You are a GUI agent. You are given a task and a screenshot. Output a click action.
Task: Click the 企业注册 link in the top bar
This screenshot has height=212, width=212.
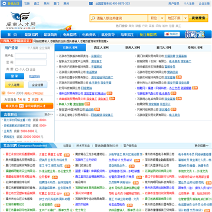pyautogui.click(x=204, y=4)
